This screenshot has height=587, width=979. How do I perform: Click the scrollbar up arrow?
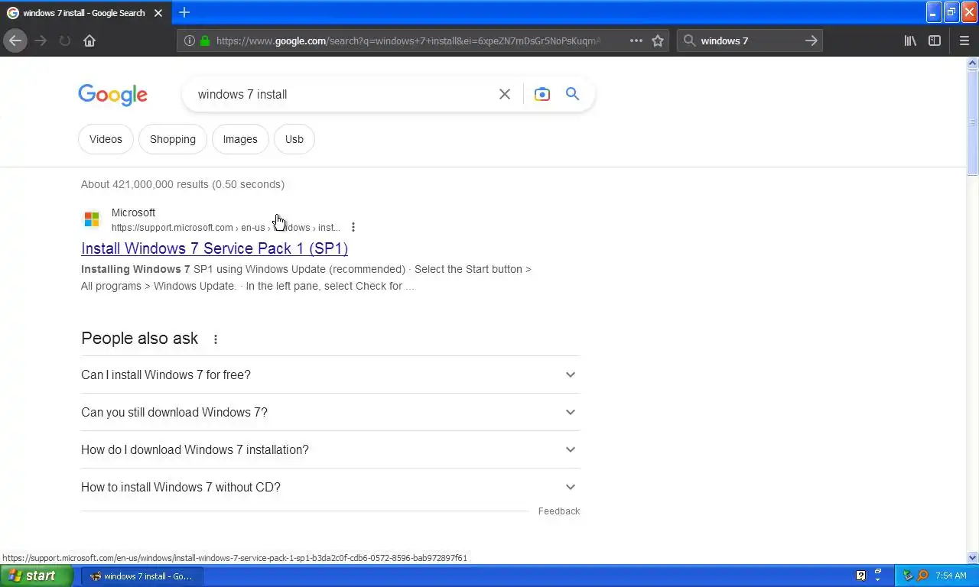pyautogui.click(x=973, y=63)
